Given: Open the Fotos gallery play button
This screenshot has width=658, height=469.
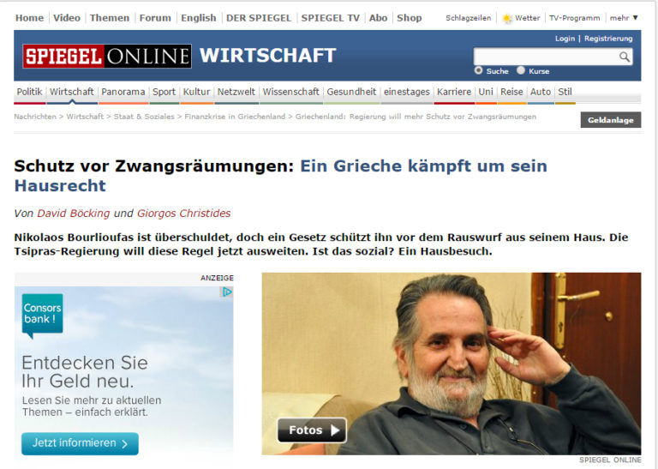Looking at the screenshot, I should [x=312, y=430].
